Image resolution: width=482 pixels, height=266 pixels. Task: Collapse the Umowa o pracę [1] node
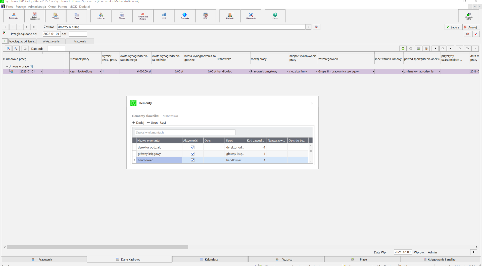(7, 66)
